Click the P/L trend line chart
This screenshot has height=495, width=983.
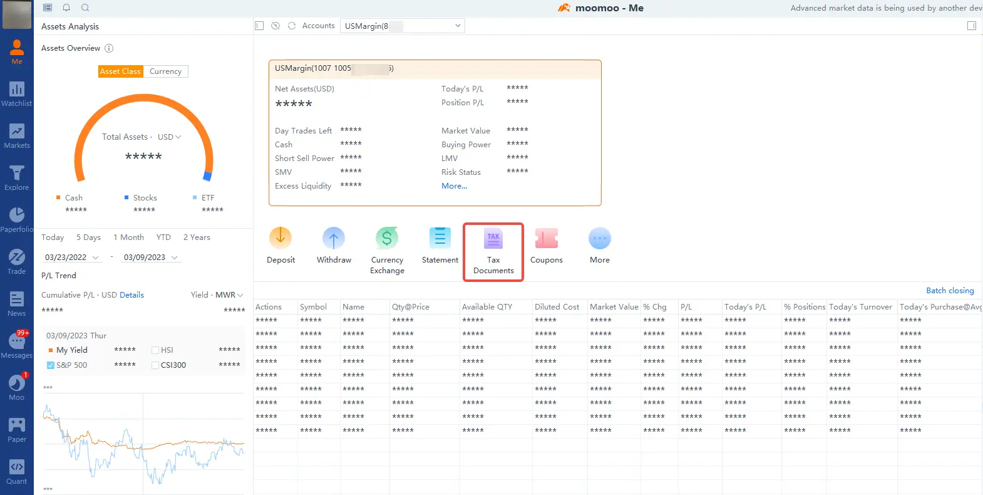coord(143,444)
